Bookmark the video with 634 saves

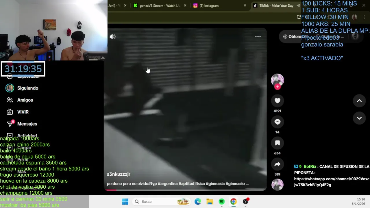(277, 143)
